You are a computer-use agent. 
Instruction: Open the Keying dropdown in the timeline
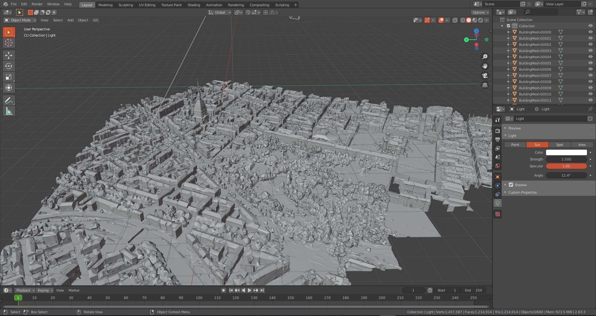tap(45, 290)
